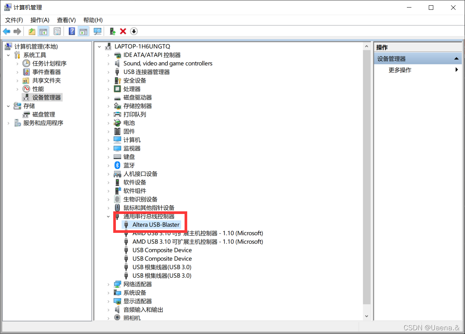Click the Up one level folder icon

[32, 31]
